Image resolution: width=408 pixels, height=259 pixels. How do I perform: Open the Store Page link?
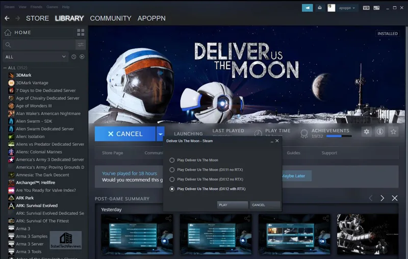[112, 153]
